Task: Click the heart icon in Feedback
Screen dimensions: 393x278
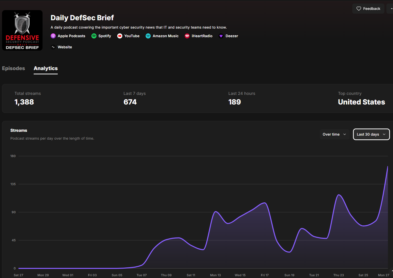Action: (x=359, y=9)
